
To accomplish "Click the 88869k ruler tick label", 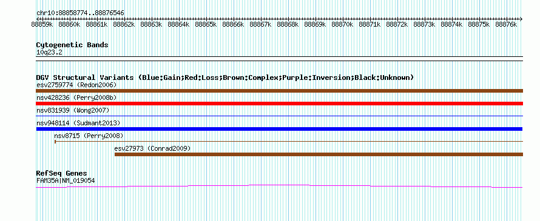I will click(x=315, y=24).
